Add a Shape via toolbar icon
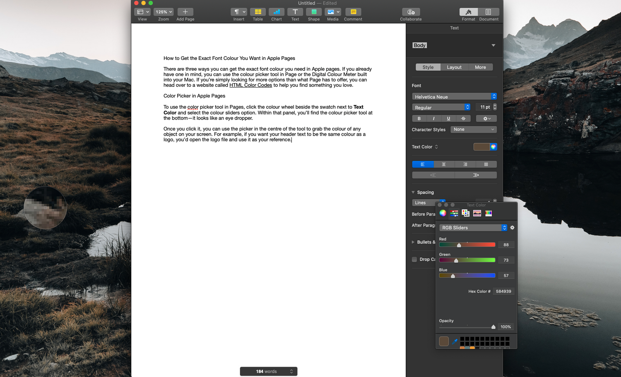Image resolution: width=621 pixels, height=377 pixels. point(314,12)
